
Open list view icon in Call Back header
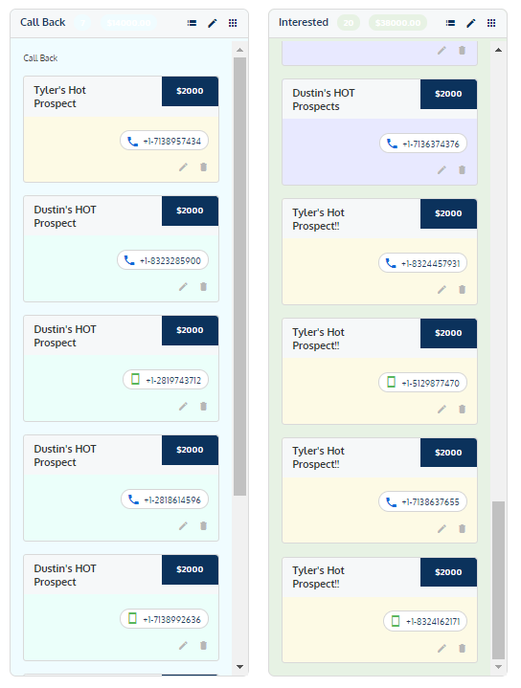pyautogui.click(x=192, y=23)
